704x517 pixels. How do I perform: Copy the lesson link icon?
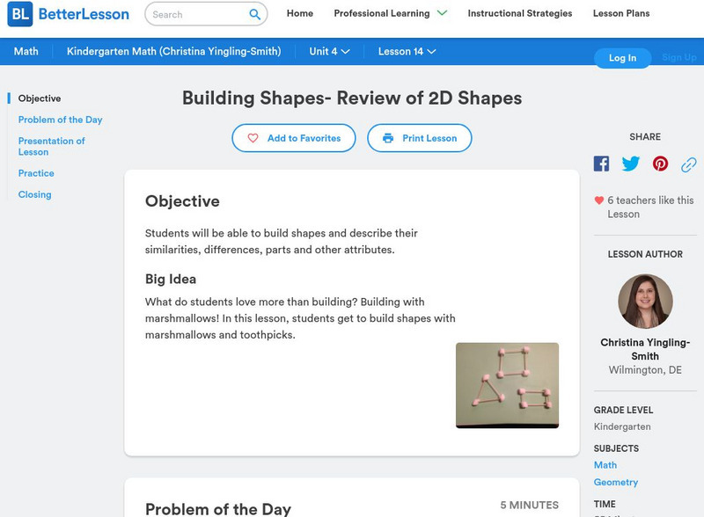click(x=689, y=164)
